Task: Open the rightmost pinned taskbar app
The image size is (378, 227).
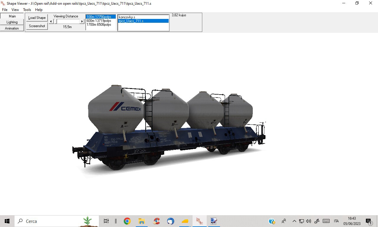Action: click(x=214, y=221)
